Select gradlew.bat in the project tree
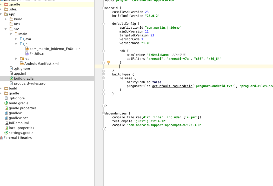The width and height of the screenshot is (273, 186). [18, 118]
